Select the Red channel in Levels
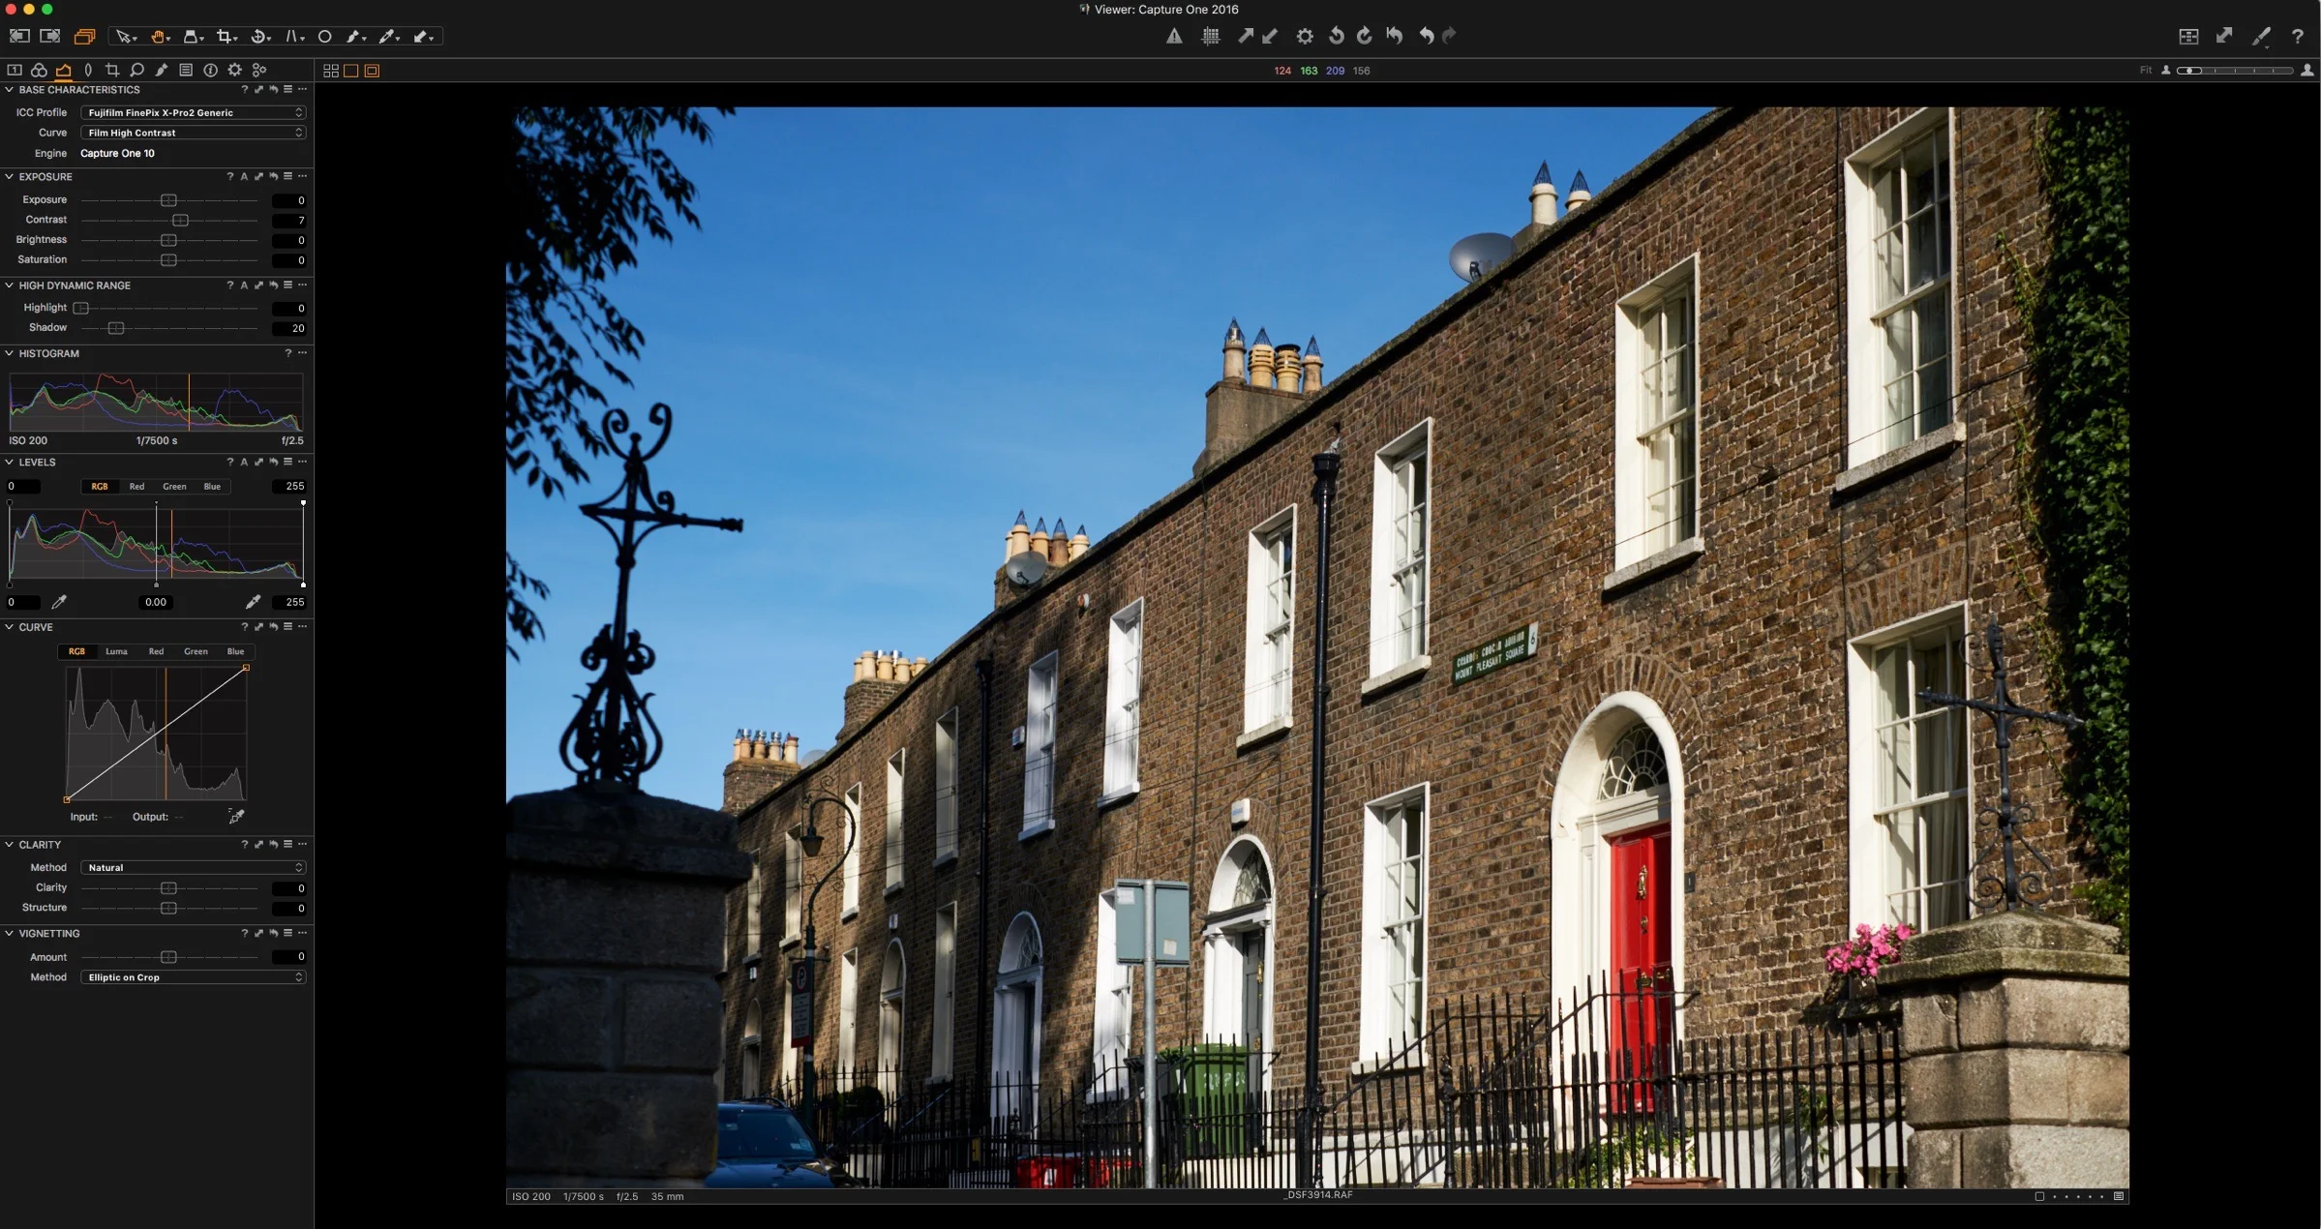Screen dimensions: 2321x1229 tap(136, 487)
